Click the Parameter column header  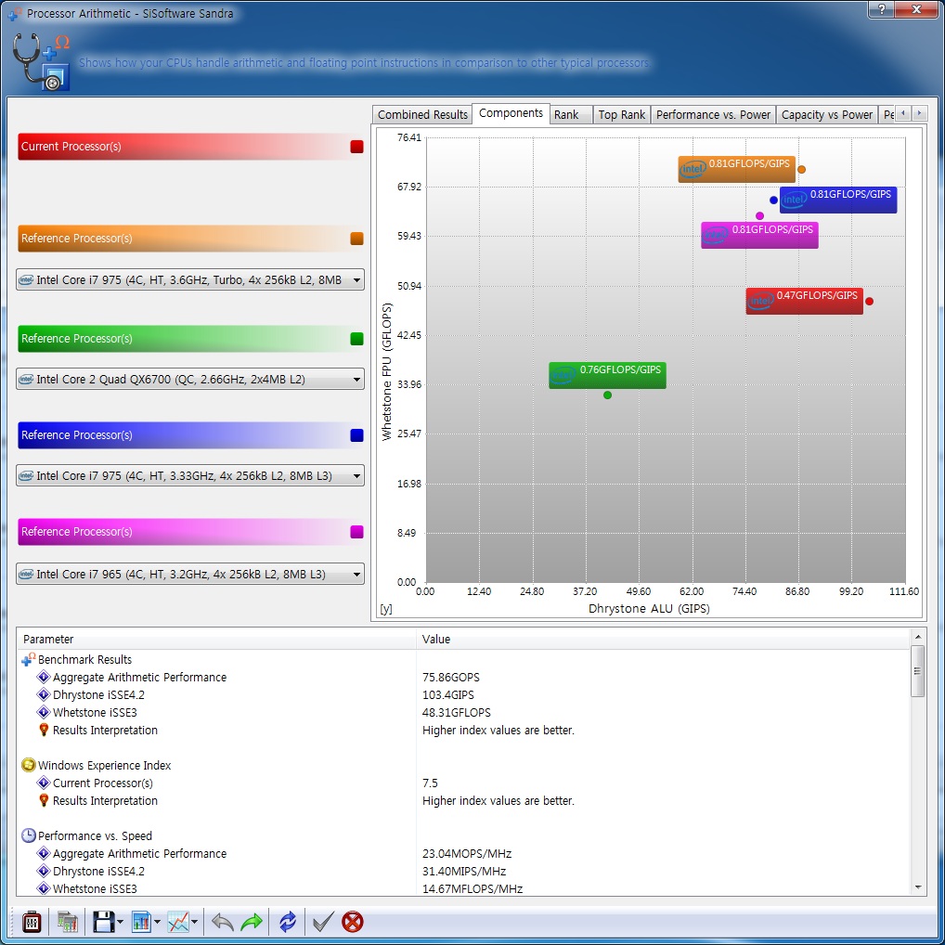pos(216,639)
